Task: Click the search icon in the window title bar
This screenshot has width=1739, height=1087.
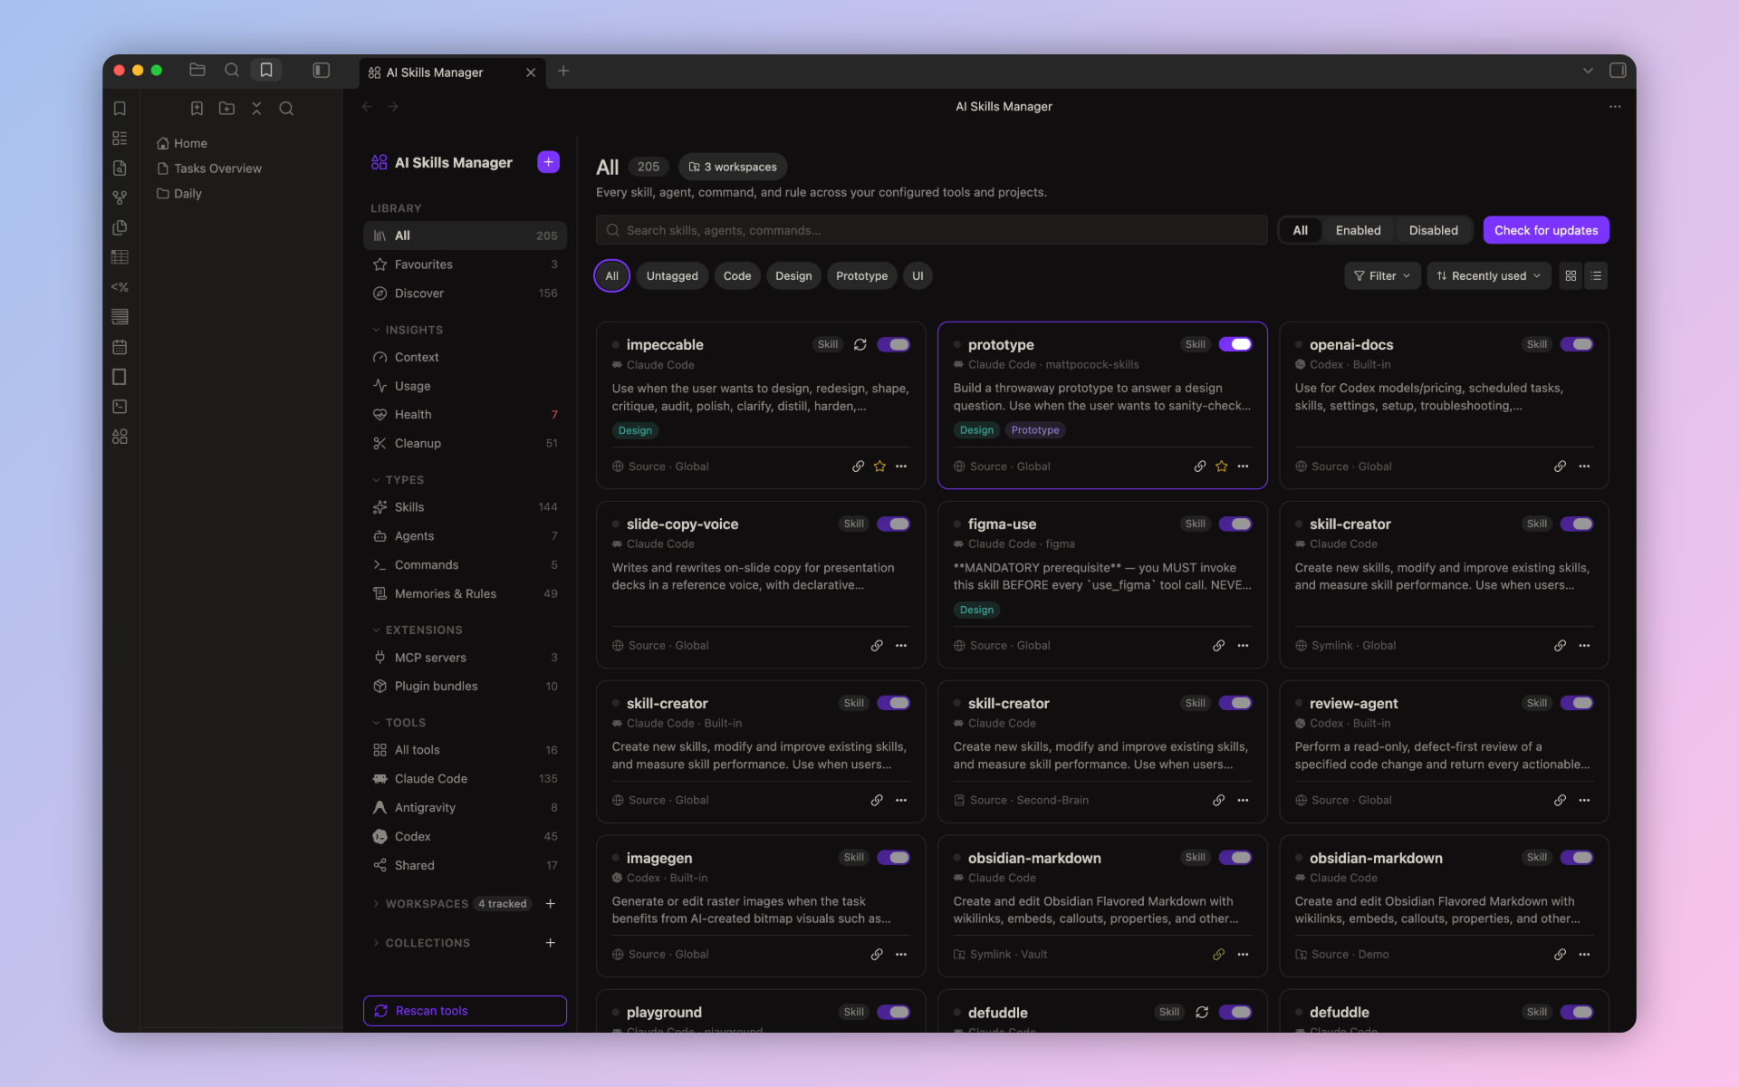Action: pos(232,70)
